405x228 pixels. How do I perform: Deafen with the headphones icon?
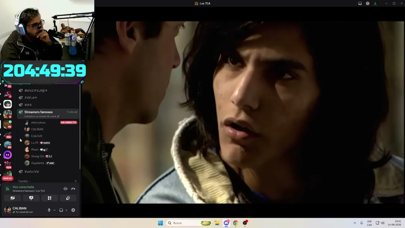[x=61, y=210]
